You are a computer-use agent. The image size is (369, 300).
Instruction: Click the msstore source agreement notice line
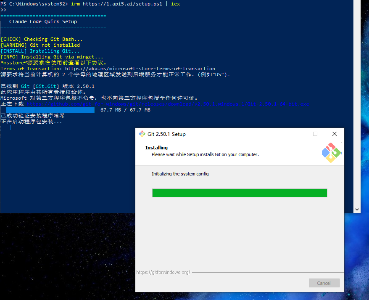[x=54, y=63]
